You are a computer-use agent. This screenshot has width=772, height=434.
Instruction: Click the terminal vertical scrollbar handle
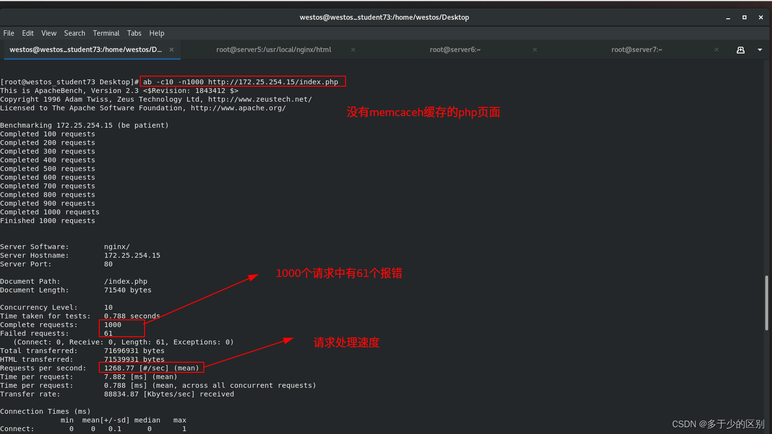767,302
